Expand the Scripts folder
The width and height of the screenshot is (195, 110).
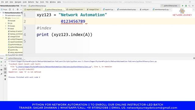coord(5,26)
